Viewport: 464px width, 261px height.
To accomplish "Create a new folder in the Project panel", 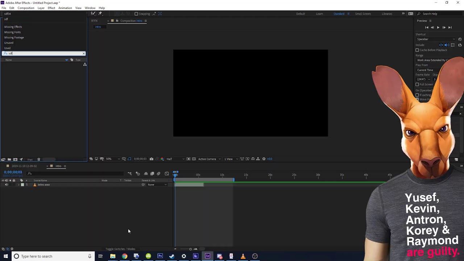I will tap(9, 159).
